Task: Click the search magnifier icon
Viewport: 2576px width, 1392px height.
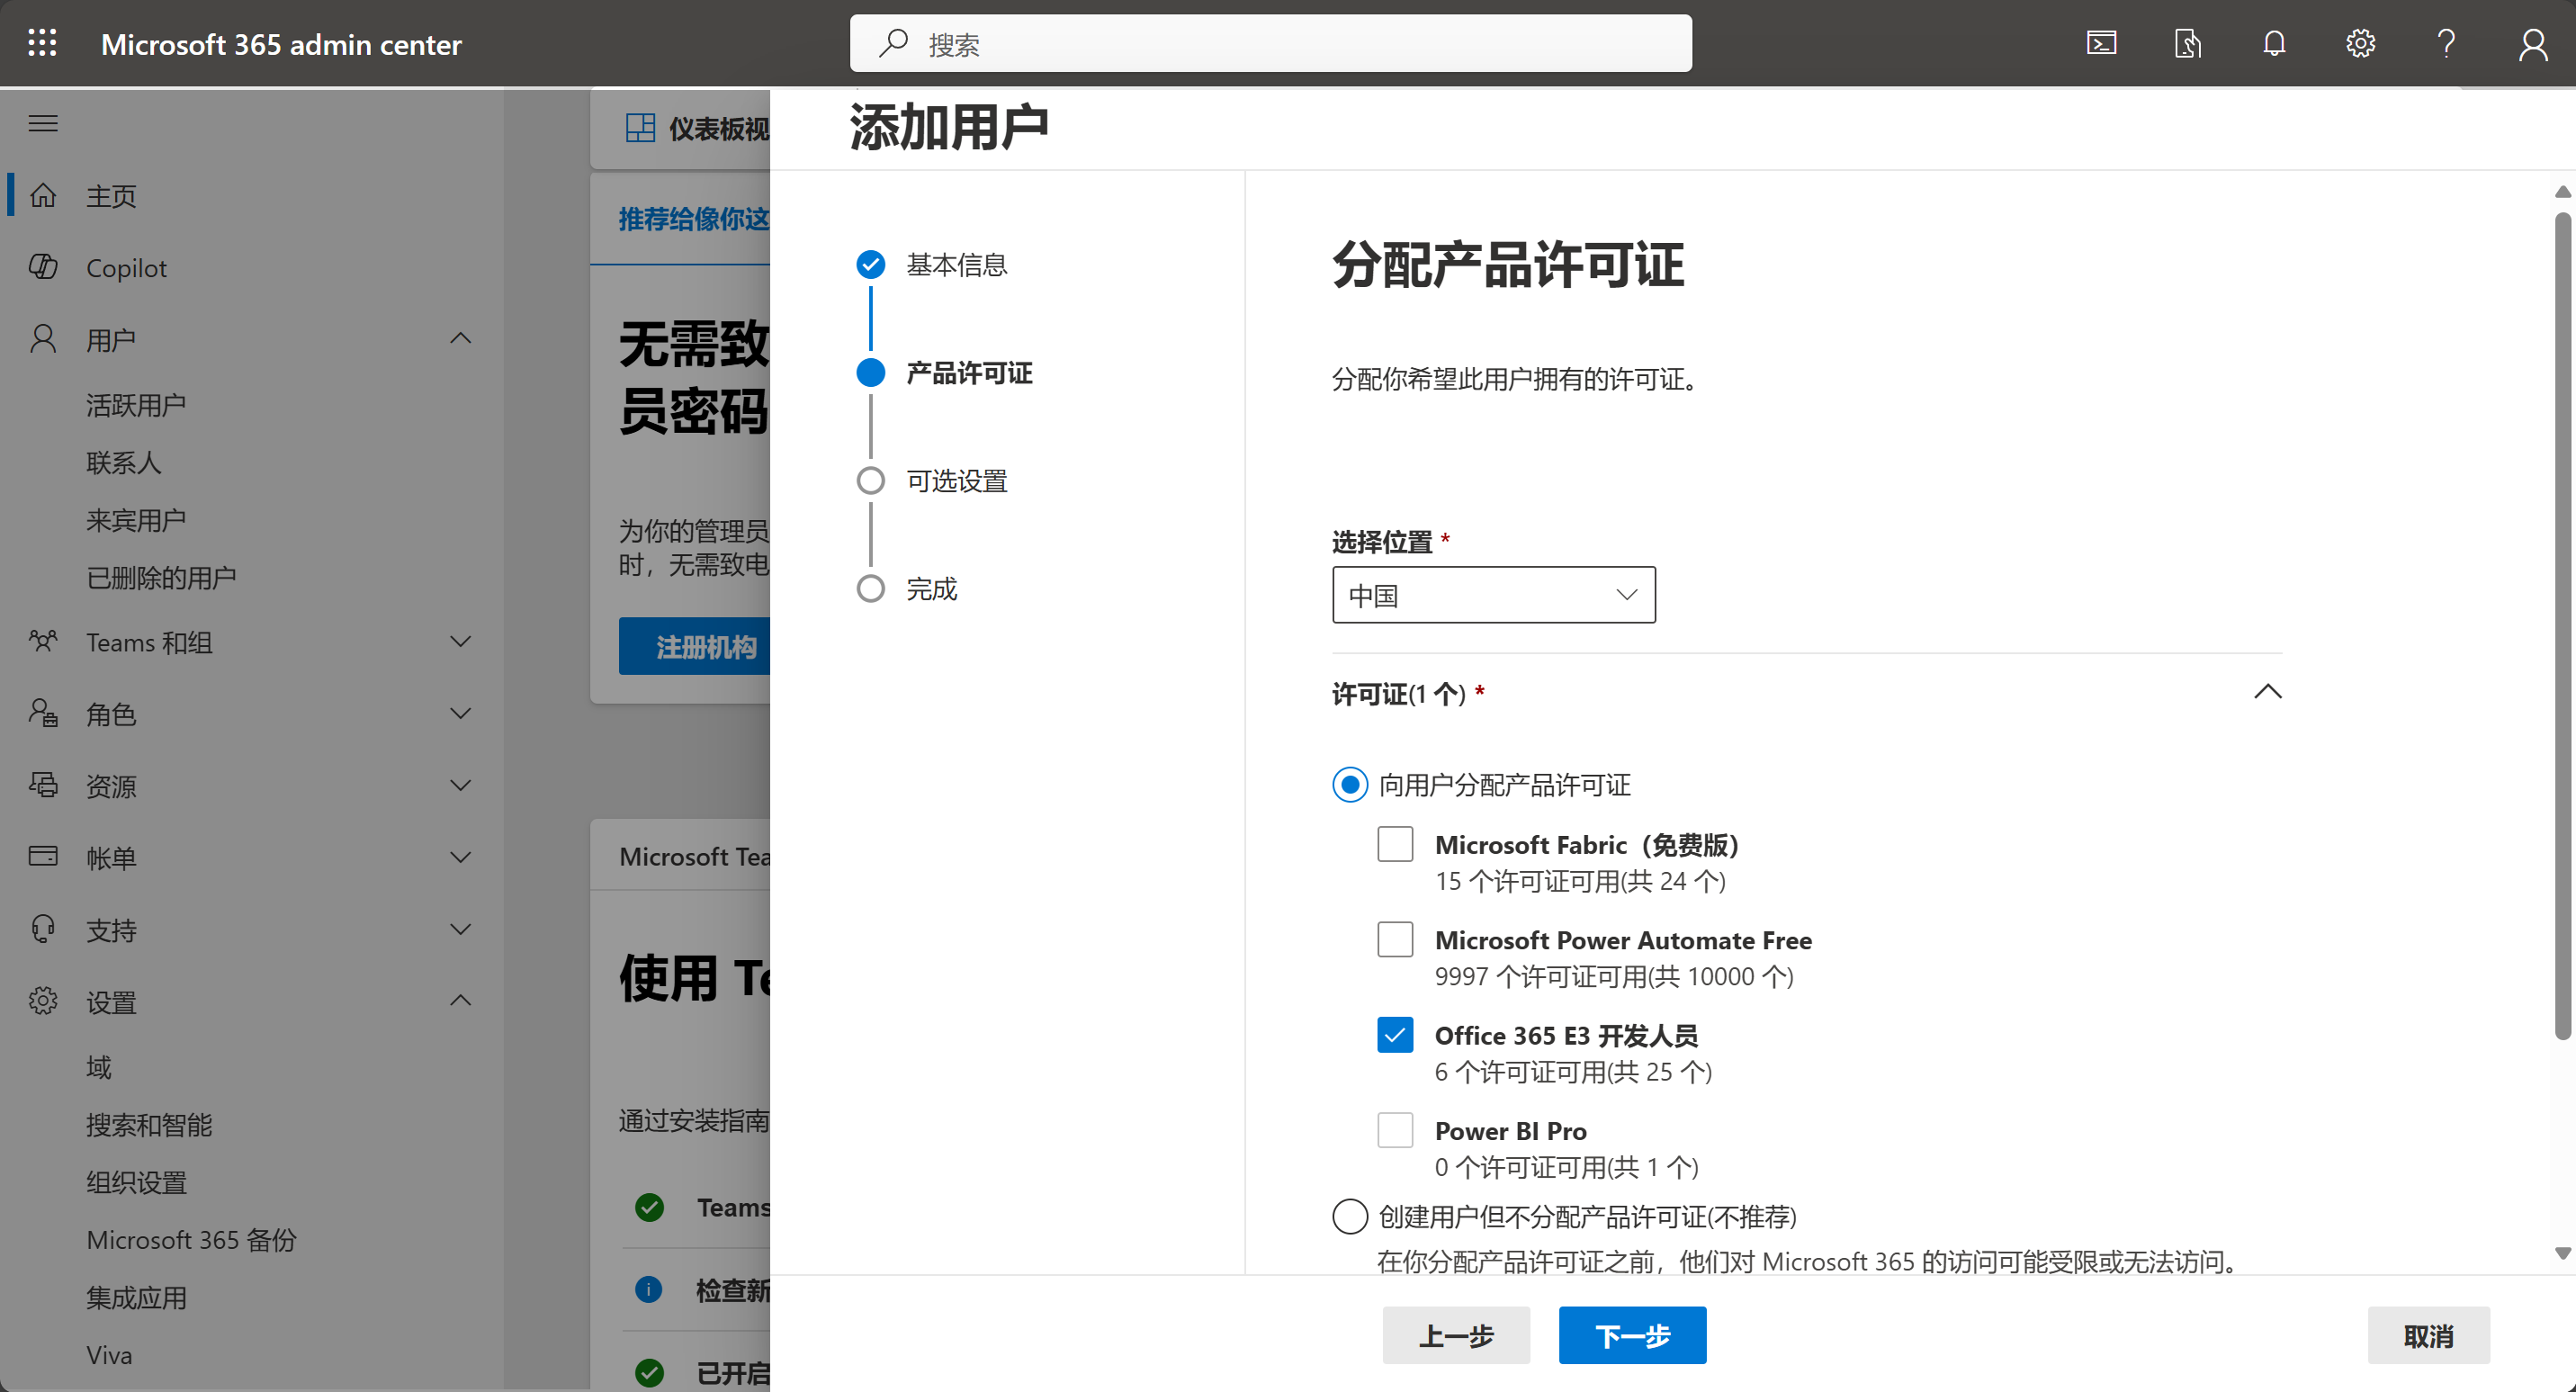Action: click(893, 43)
